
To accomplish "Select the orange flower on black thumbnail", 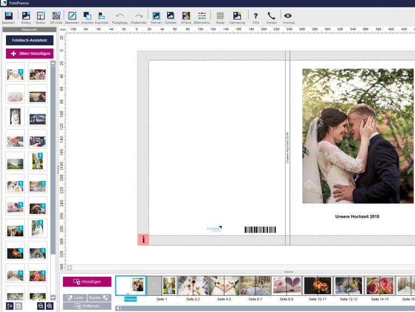I will click(x=15, y=251).
